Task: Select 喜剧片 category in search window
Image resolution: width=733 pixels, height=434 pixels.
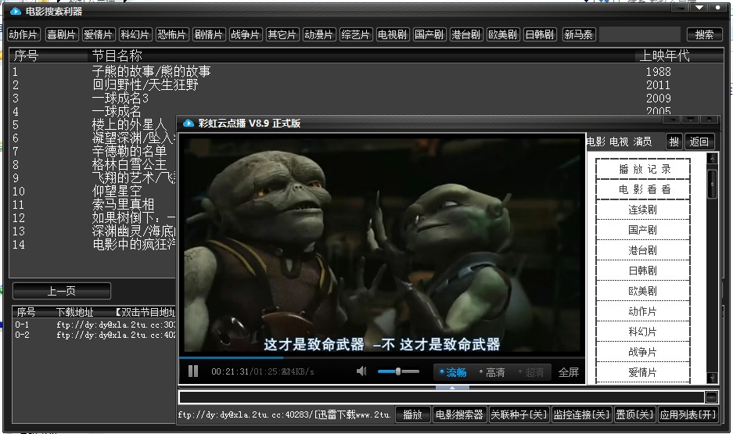Action: point(61,34)
